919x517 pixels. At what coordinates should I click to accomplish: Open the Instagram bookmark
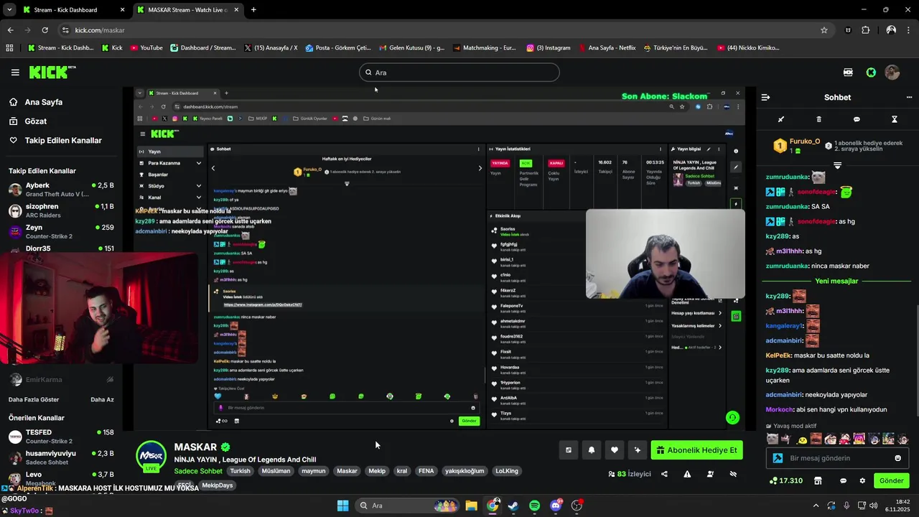pyautogui.click(x=549, y=48)
